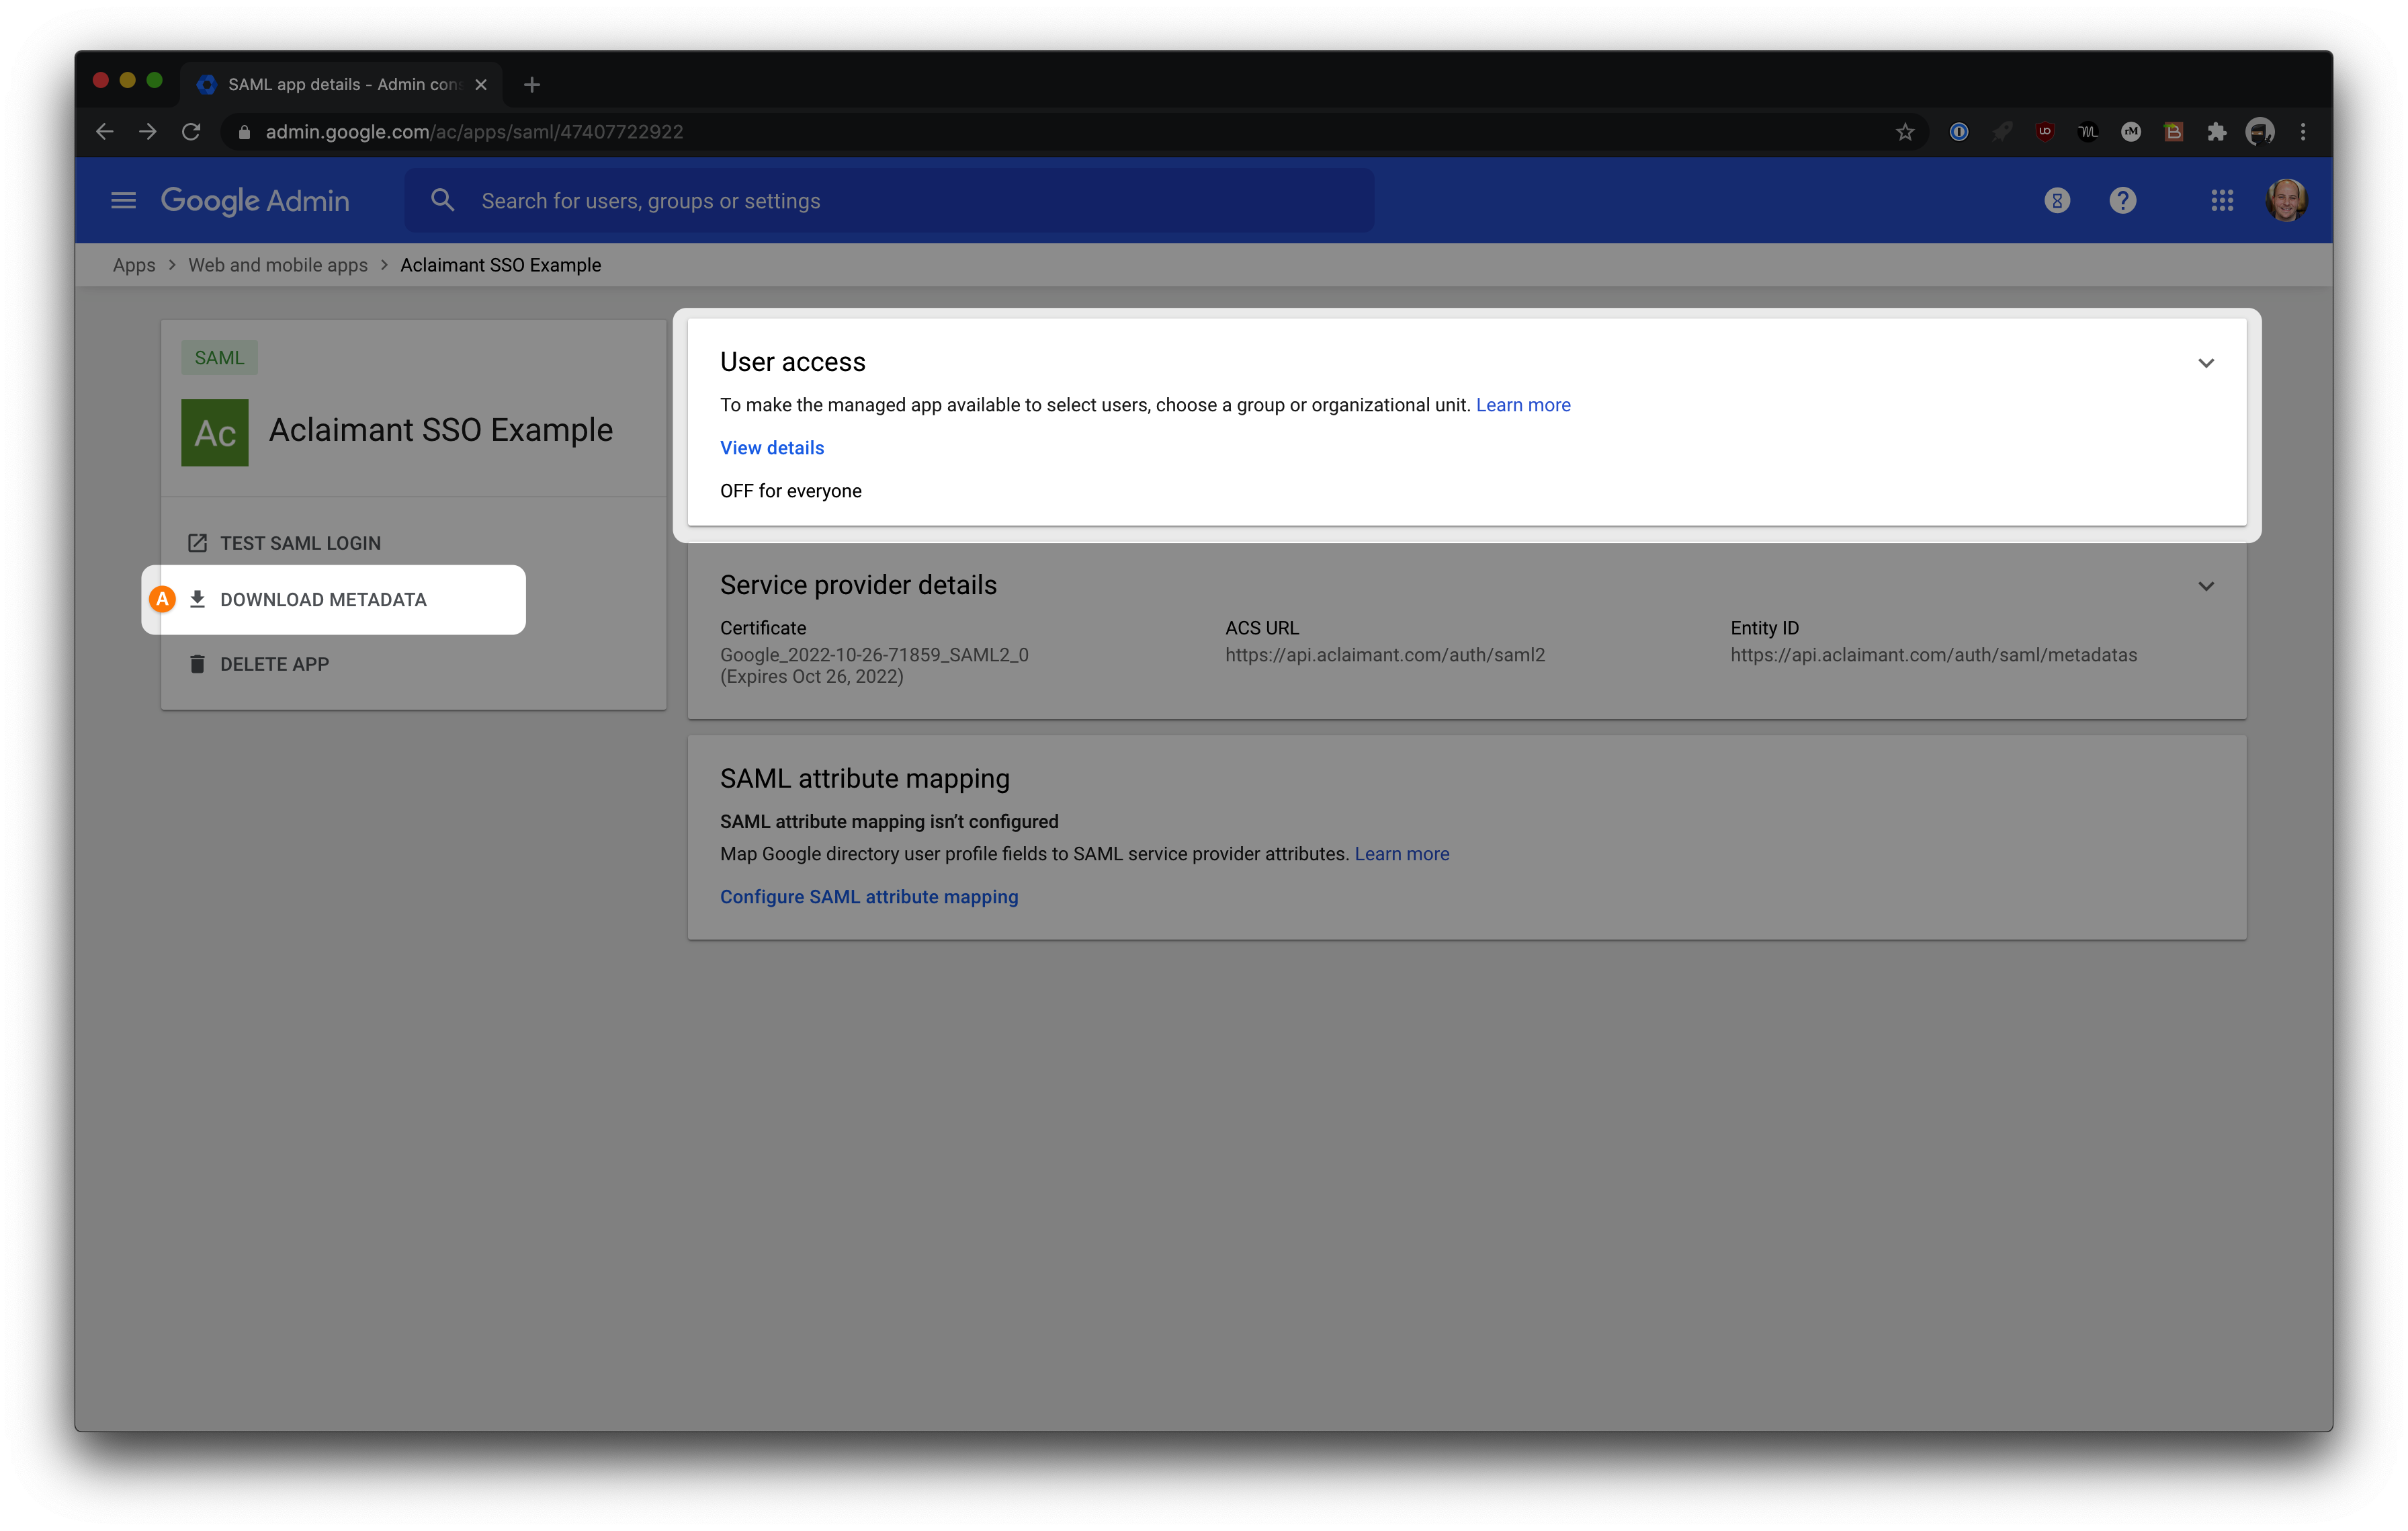This screenshot has width=2408, height=1531.
Task: Open the ML extension icon
Action: click(x=2088, y=132)
